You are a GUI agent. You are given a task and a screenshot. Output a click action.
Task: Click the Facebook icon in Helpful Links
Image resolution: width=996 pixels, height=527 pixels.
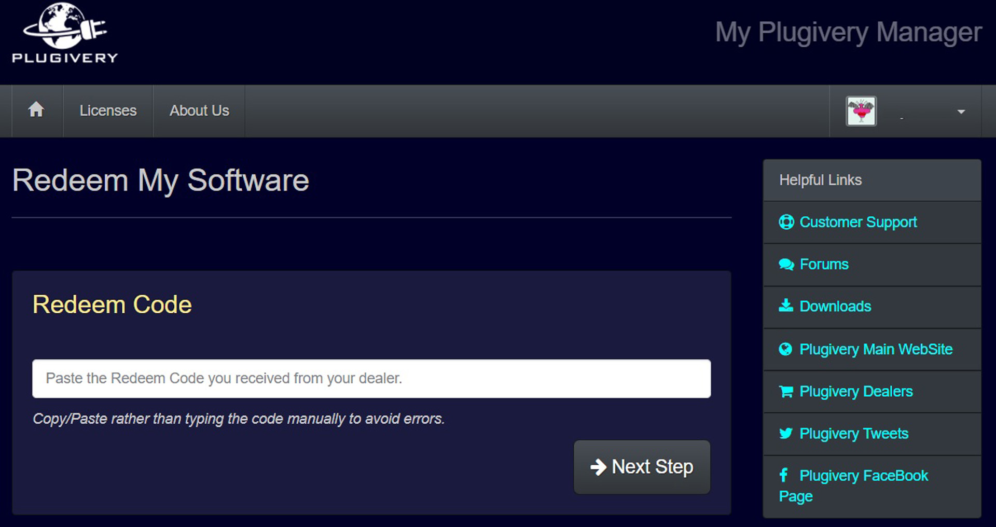click(x=784, y=475)
